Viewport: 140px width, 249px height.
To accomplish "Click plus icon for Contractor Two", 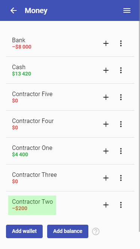I will [x=106, y=205].
